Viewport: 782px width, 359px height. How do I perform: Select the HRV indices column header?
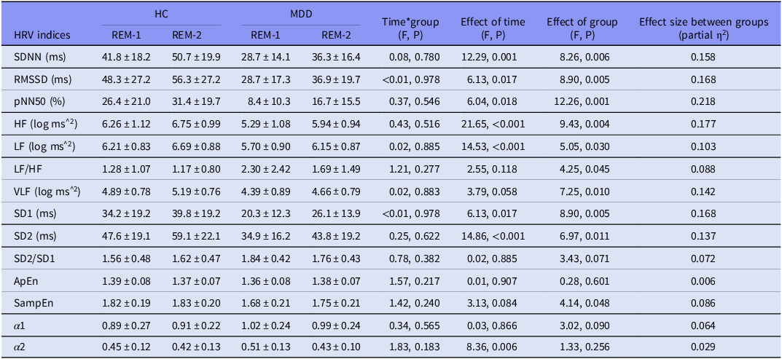click(x=43, y=34)
